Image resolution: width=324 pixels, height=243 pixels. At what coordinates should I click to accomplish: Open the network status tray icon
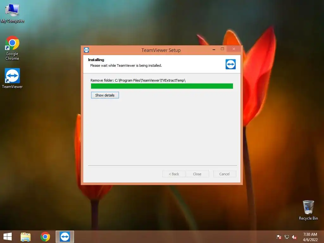(x=287, y=237)
